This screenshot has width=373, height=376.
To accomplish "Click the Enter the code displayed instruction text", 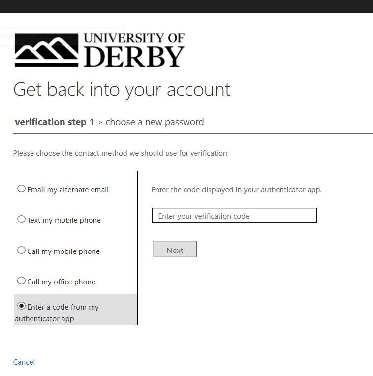I will [x=236, y=190].
